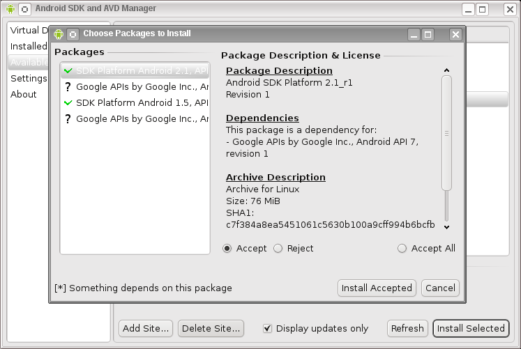Click the description pane scrollbar thumb
521x349 pixels.
pos(446,133)
